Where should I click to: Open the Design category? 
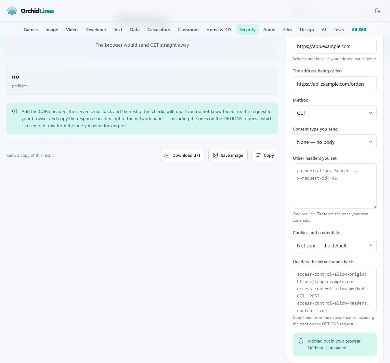coord(307,30)
